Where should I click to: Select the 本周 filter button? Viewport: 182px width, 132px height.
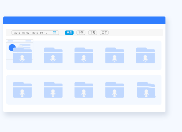81,33
